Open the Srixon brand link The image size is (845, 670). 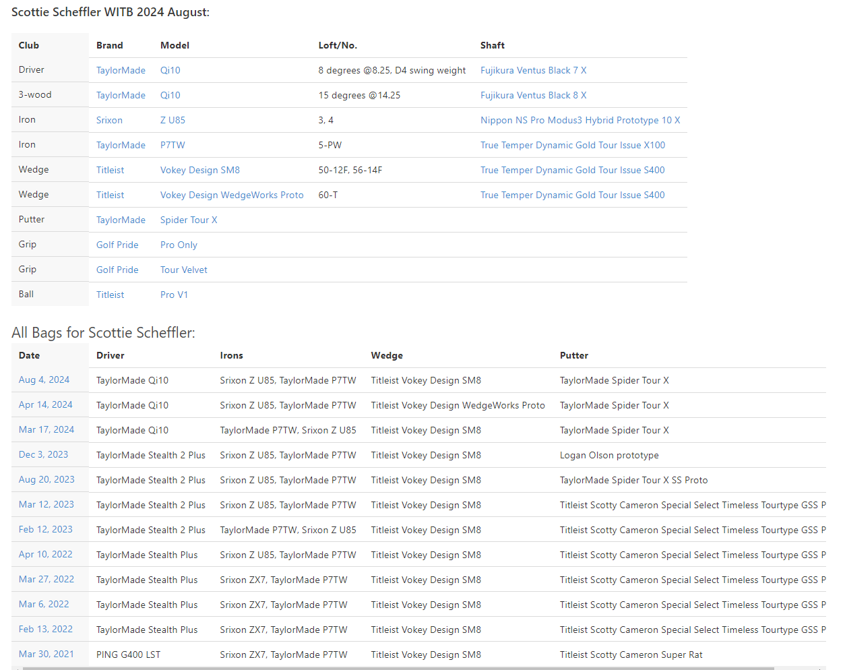[x=109, y=120]
